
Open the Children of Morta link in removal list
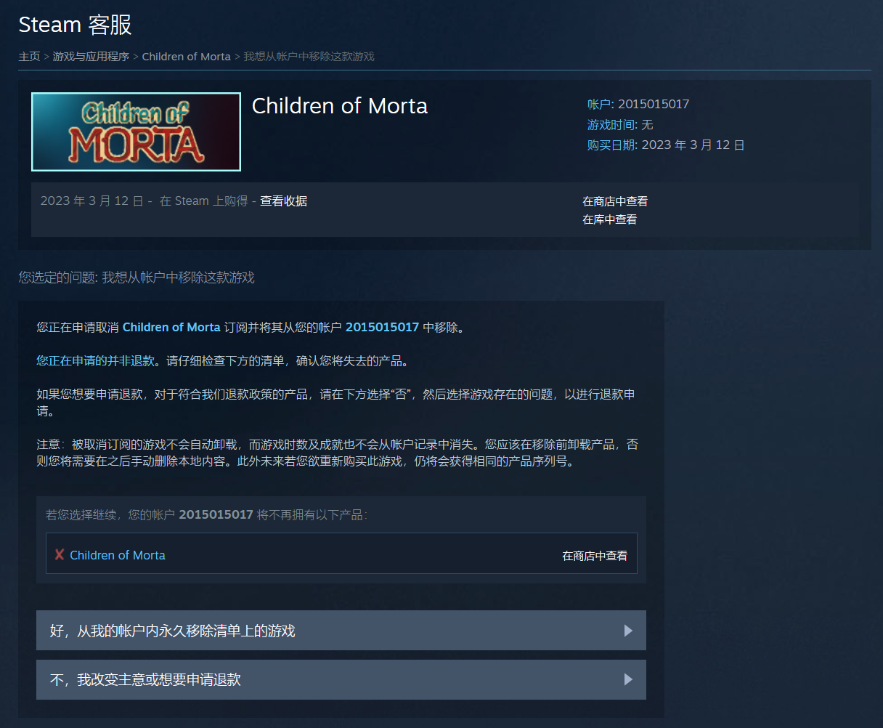(x=118, y=555)
